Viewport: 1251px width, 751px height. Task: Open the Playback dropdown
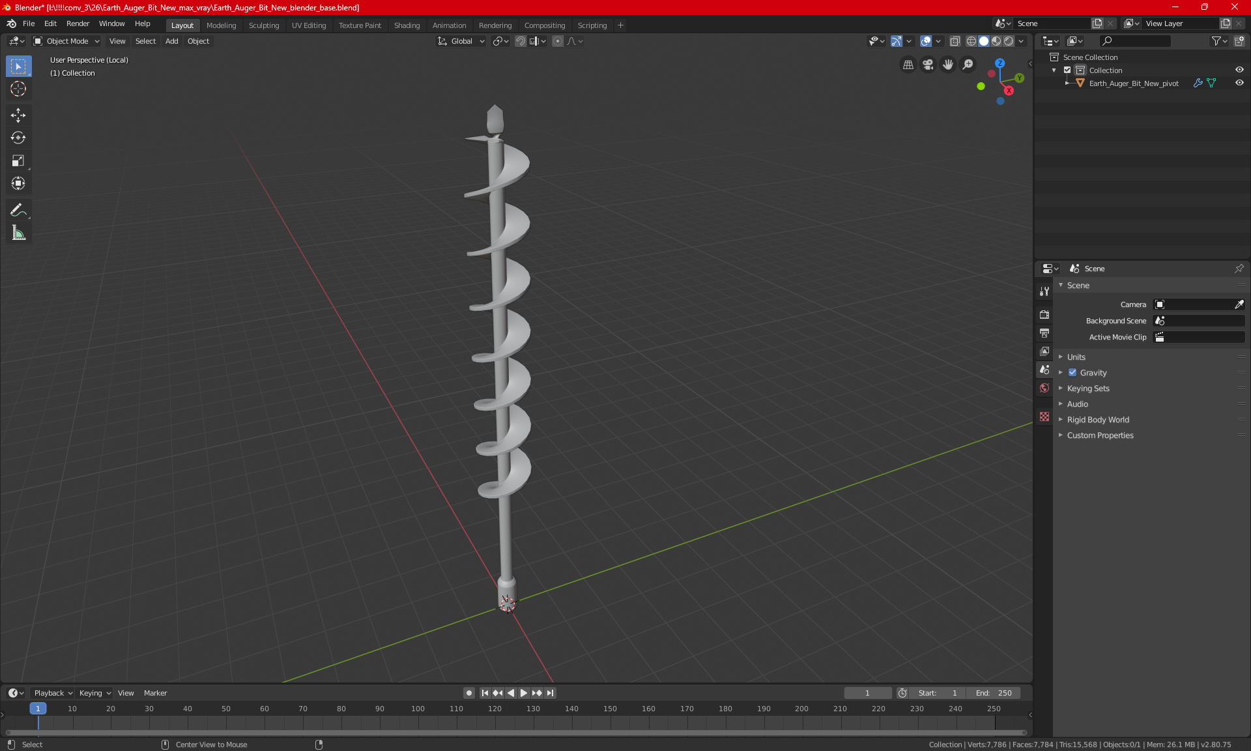pos(52,693)
